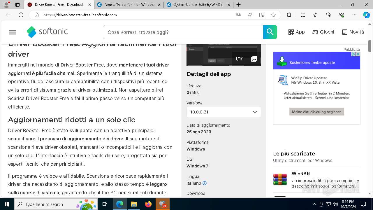Close the System Utilities Suite tab

click(229, 5)
